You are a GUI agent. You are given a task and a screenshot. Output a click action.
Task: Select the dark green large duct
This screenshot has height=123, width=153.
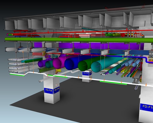(x=83, y=66)
